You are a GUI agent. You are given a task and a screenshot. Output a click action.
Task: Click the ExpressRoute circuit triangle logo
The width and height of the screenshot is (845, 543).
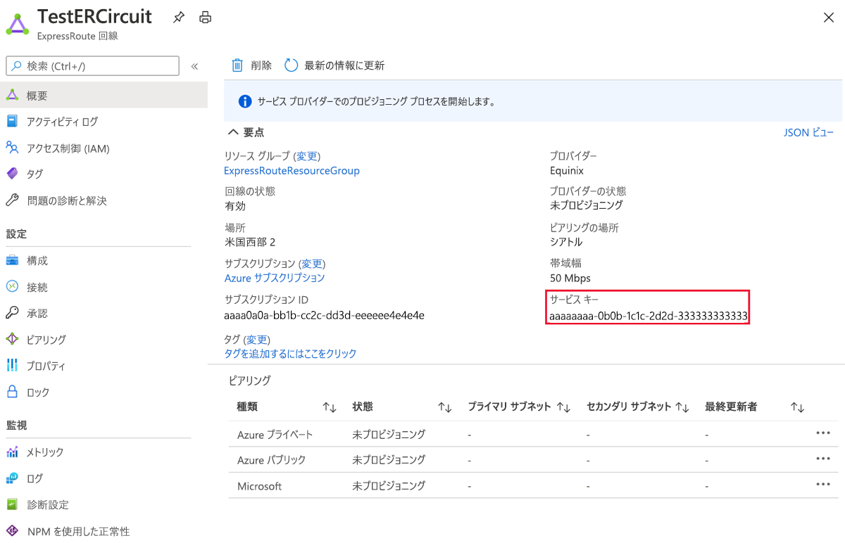click(18, 24)
